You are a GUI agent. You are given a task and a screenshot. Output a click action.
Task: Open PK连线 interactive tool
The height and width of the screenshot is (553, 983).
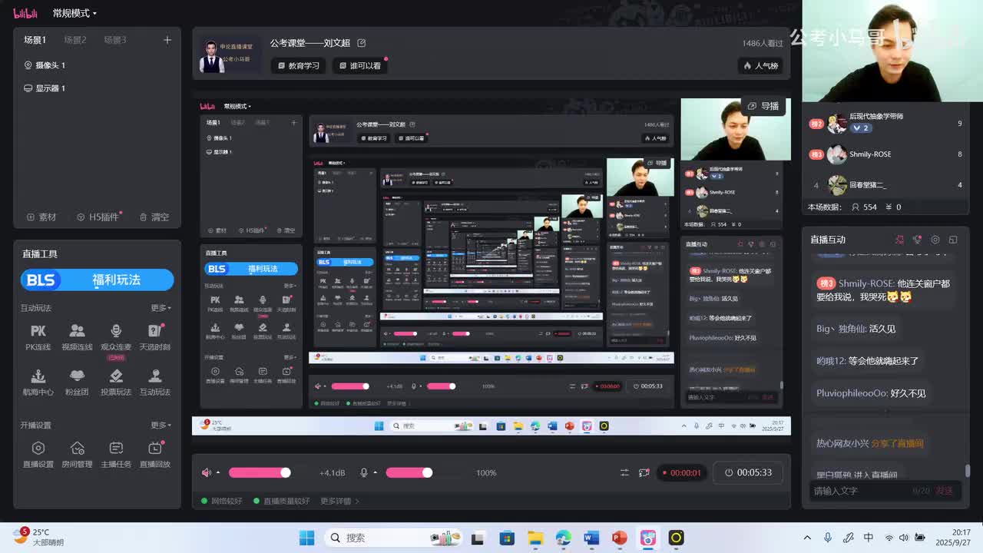pyautogui.click(x=38, y=337)
